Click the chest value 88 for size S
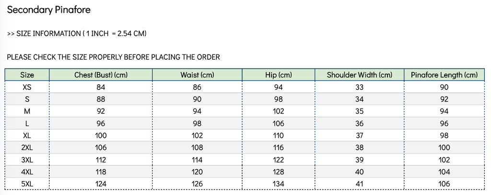This screenshot has height=195, width=491. (101, 99)
